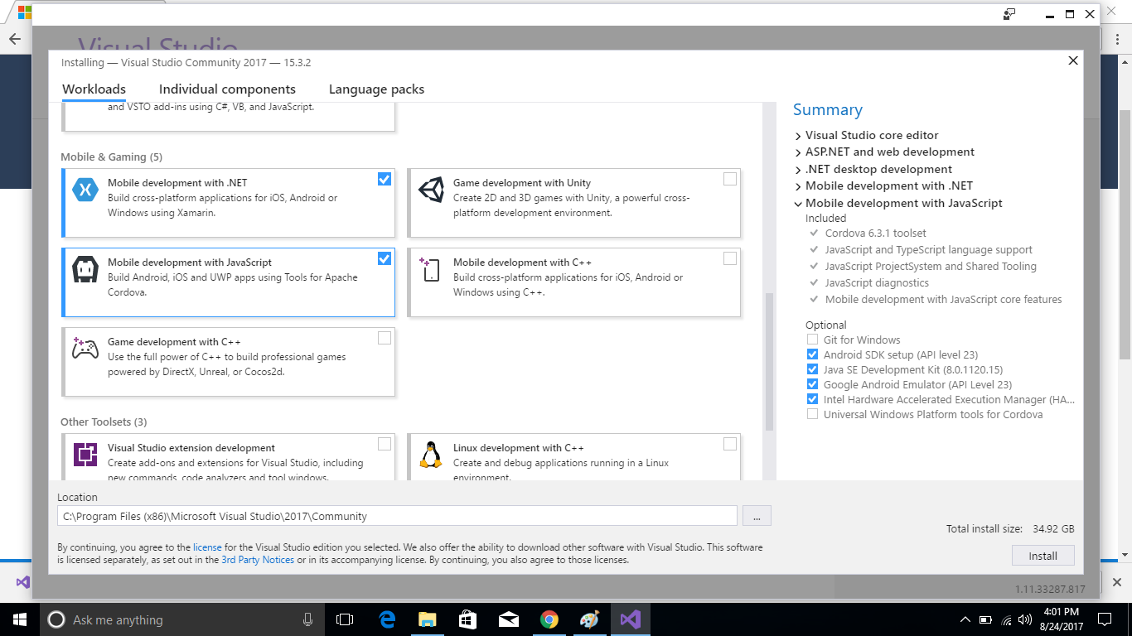Image resolution: width=1132 pixels, height=636 pixels.
Task: Open the Action Center notifications icon
Action: coord(1105,619)
